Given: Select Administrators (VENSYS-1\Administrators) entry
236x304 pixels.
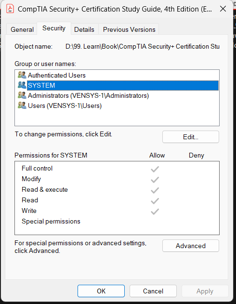Looking at the screenshot, I should tap(88, 95).
